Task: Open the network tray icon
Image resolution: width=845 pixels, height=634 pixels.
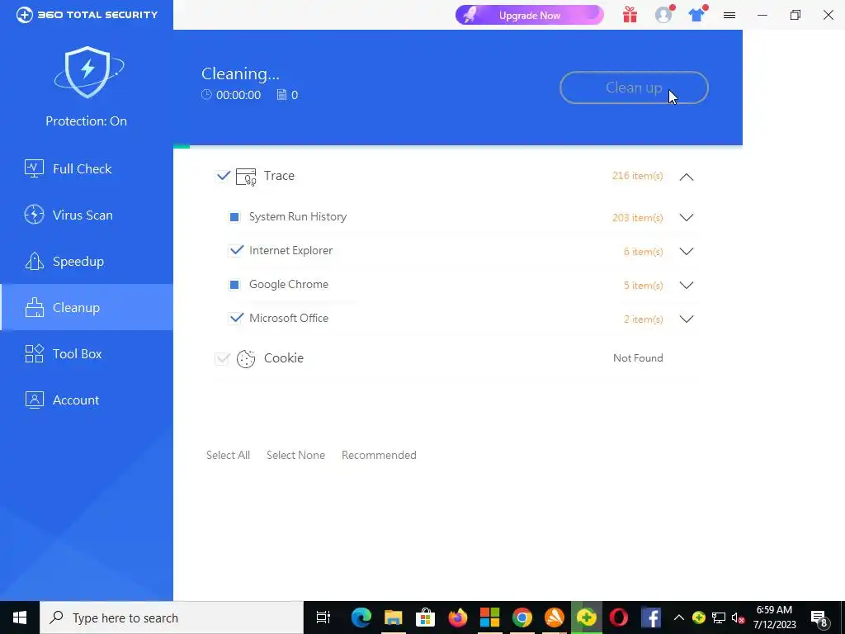Action: 719,617
